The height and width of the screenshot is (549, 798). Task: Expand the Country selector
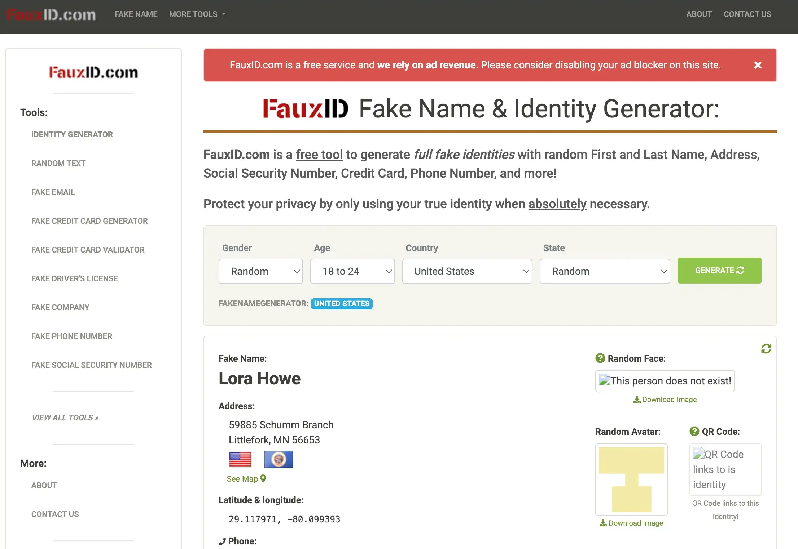coord(467,271)
